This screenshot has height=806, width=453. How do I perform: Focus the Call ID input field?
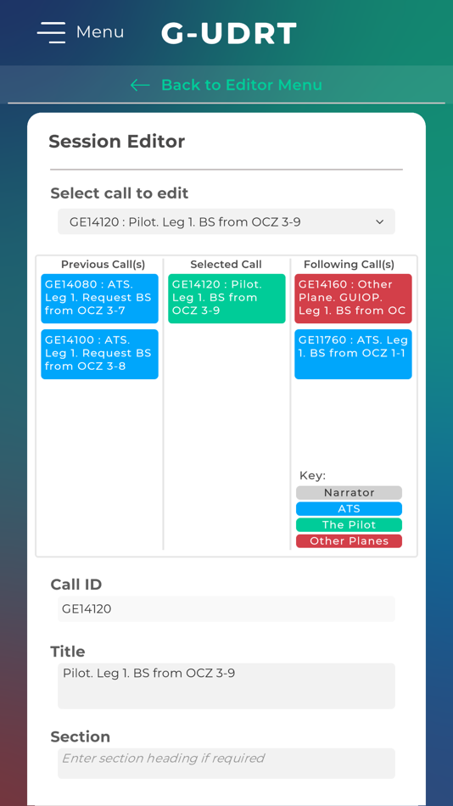226,609
